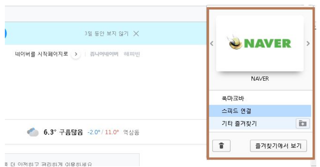This screenshot has height=167, width=320.
Task: Show previous thumbnail with left arrow
Action: [211, 43]
